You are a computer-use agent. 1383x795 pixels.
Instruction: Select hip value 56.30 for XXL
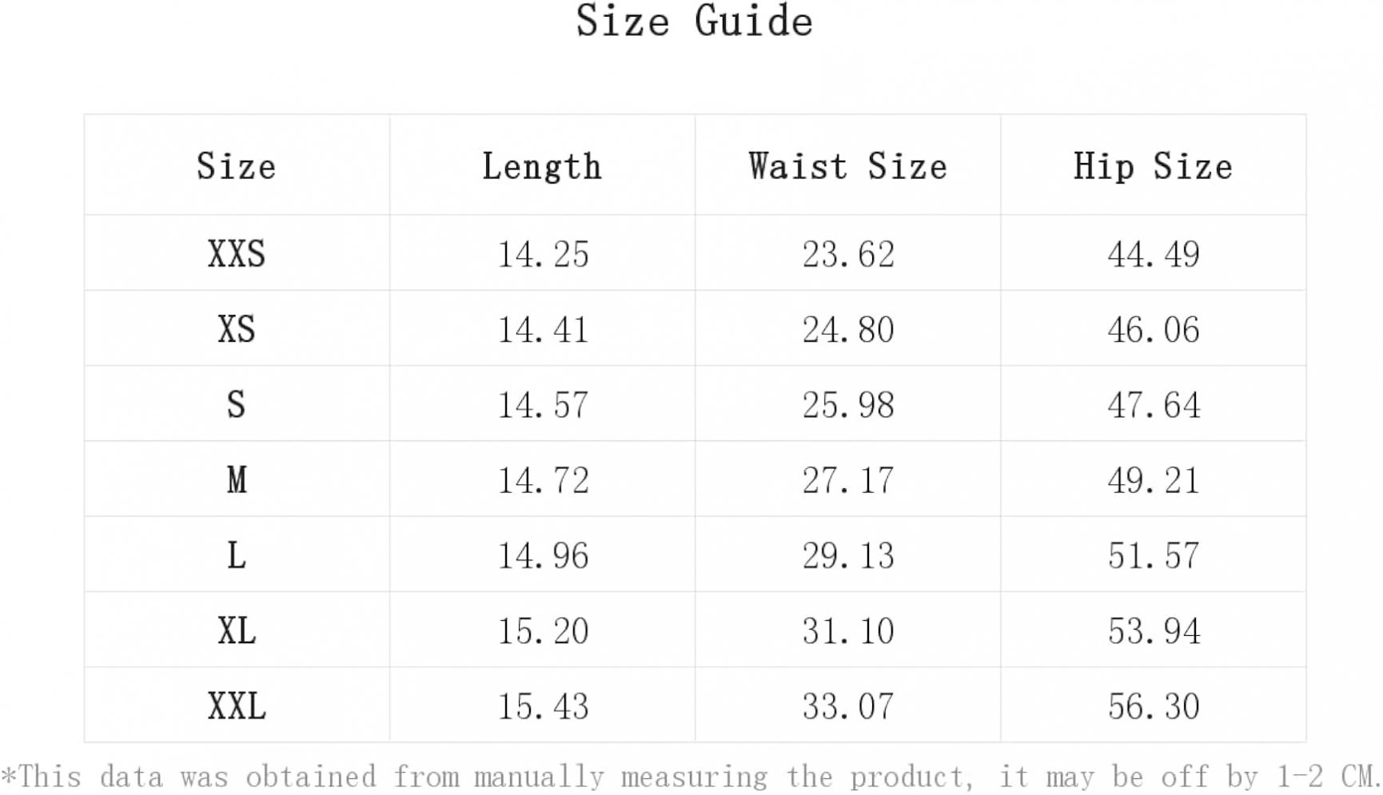1154,707
